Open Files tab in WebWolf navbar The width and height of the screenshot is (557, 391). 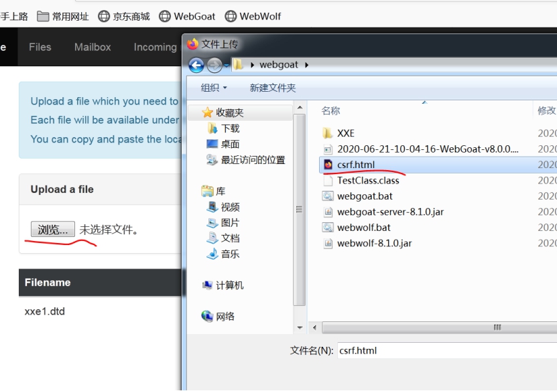tap(40, 47)
